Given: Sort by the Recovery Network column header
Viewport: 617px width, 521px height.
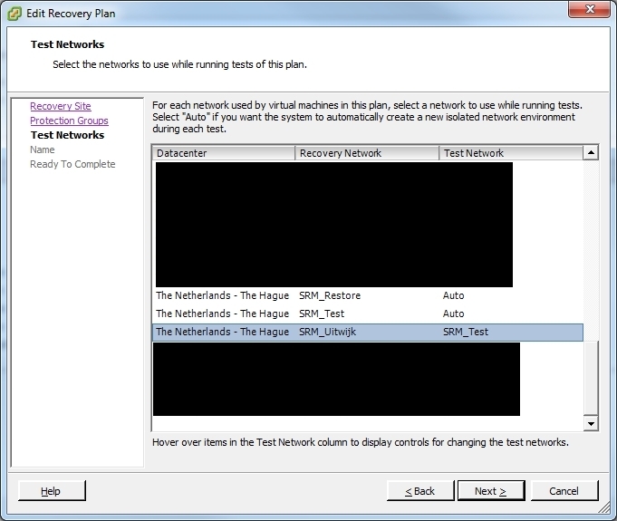Looking at the screenshot, I should [367, 153].
